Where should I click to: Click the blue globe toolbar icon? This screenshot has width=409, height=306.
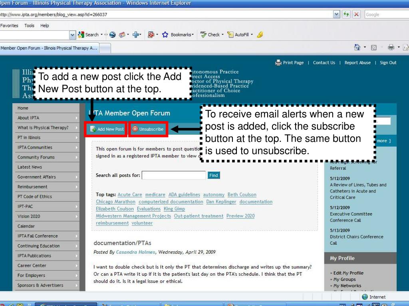coord(112,35)
